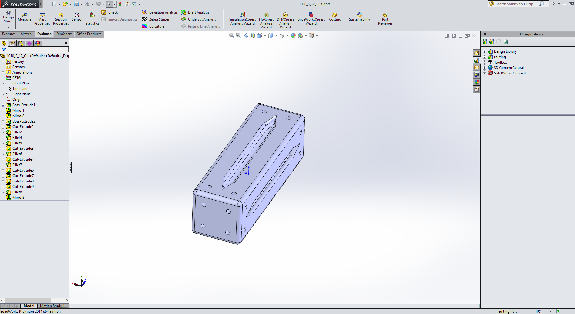This screenshot has width=575, height=314.
Task: Open Sustainability tool
Action: [359, 17]
